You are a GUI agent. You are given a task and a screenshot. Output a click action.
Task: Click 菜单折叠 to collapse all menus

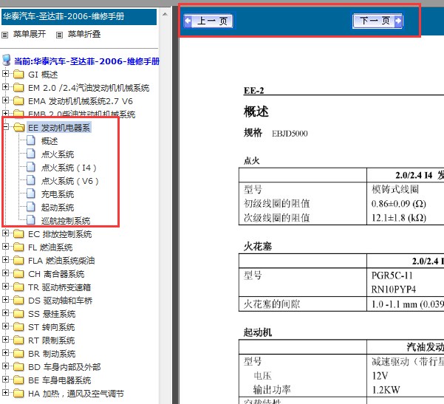84,34
